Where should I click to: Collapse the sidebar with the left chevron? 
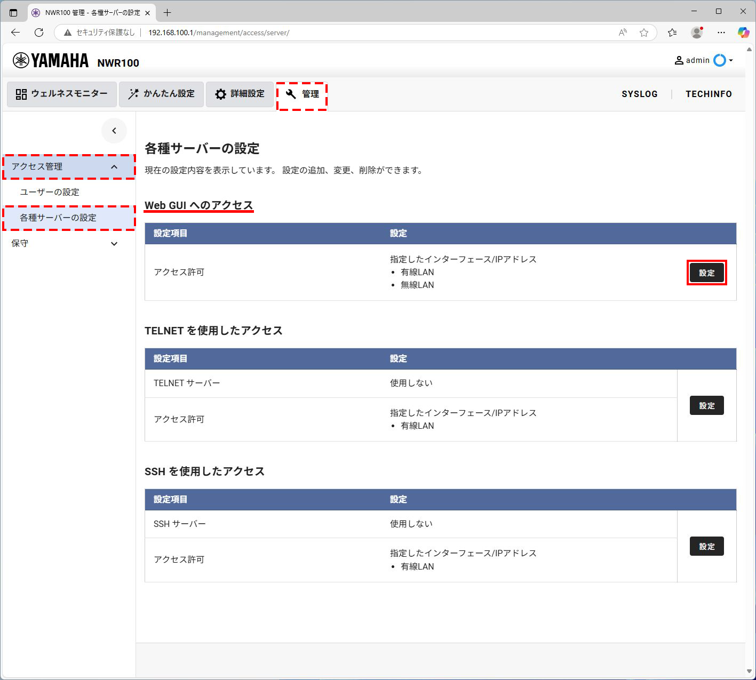pyautogui.click(x=114, y=131)
